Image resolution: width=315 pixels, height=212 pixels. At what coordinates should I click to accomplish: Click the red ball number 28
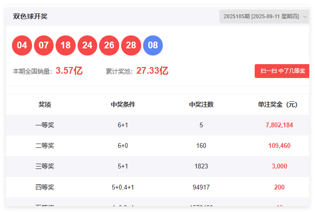coord(131,45)
